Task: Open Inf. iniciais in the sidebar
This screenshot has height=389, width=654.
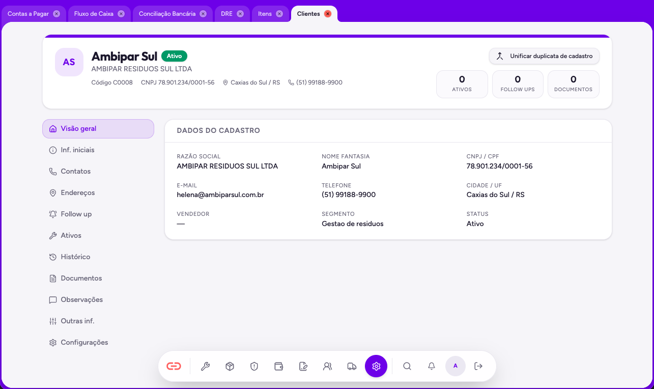Action: pyautogui.click(x=98, y=150)
